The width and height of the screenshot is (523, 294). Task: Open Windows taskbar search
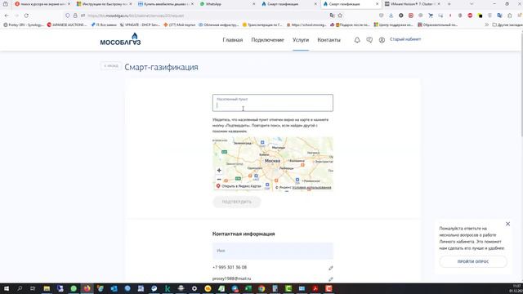click(20, 288)
